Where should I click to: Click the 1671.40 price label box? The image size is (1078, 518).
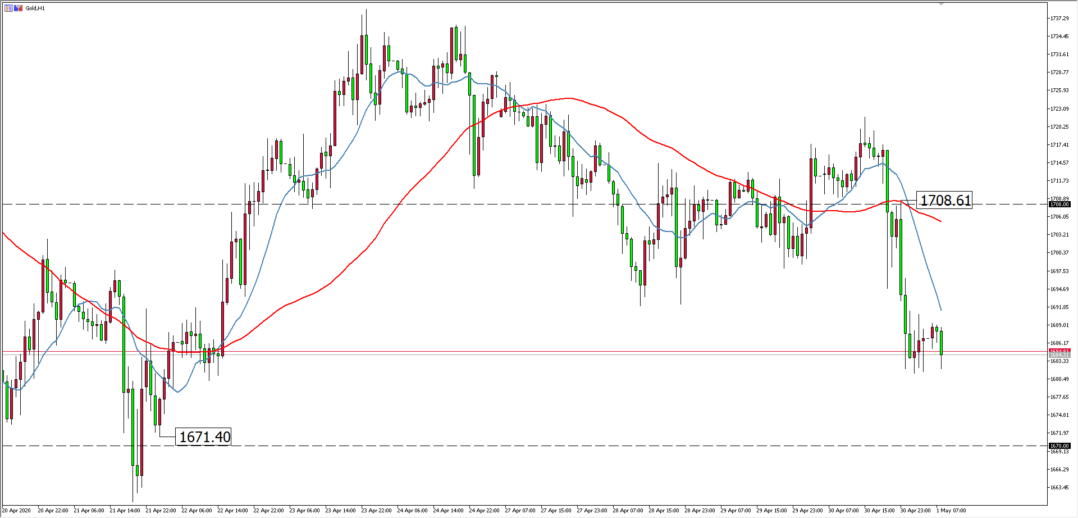(x=204, y=437)
